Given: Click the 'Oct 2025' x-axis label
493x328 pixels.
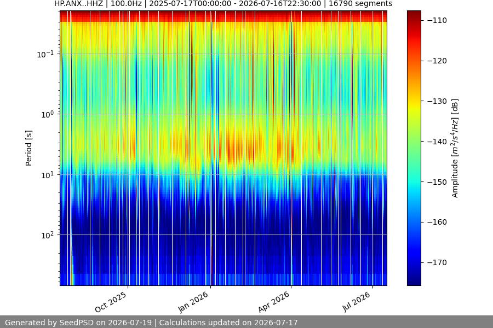Looking at the screenshot, I should [111, 302].
